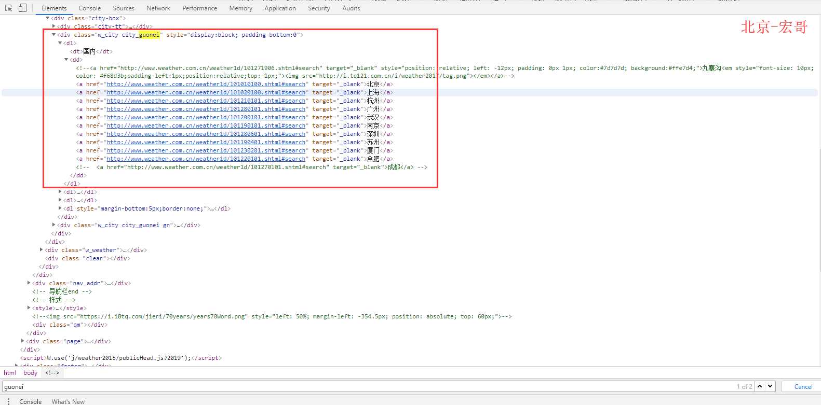Expand the dl with margin-bottom style
Viewport: 821px width, 405px height.
60,208
